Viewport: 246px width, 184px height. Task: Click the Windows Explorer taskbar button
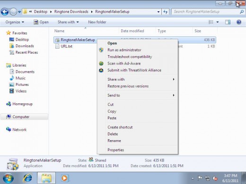(46, 178)
